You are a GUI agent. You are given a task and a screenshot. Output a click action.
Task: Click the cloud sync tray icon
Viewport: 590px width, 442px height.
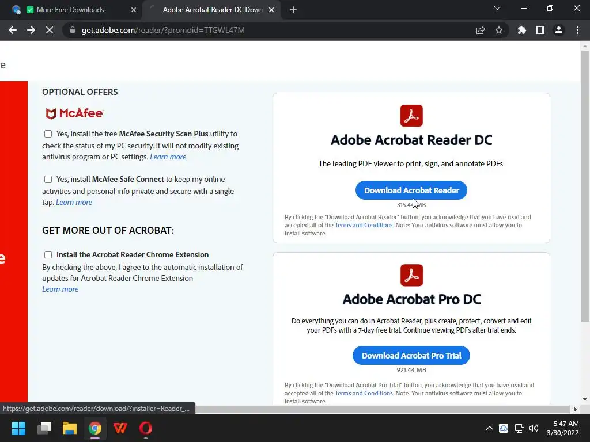pyautogui.click(x=504, y=428)
